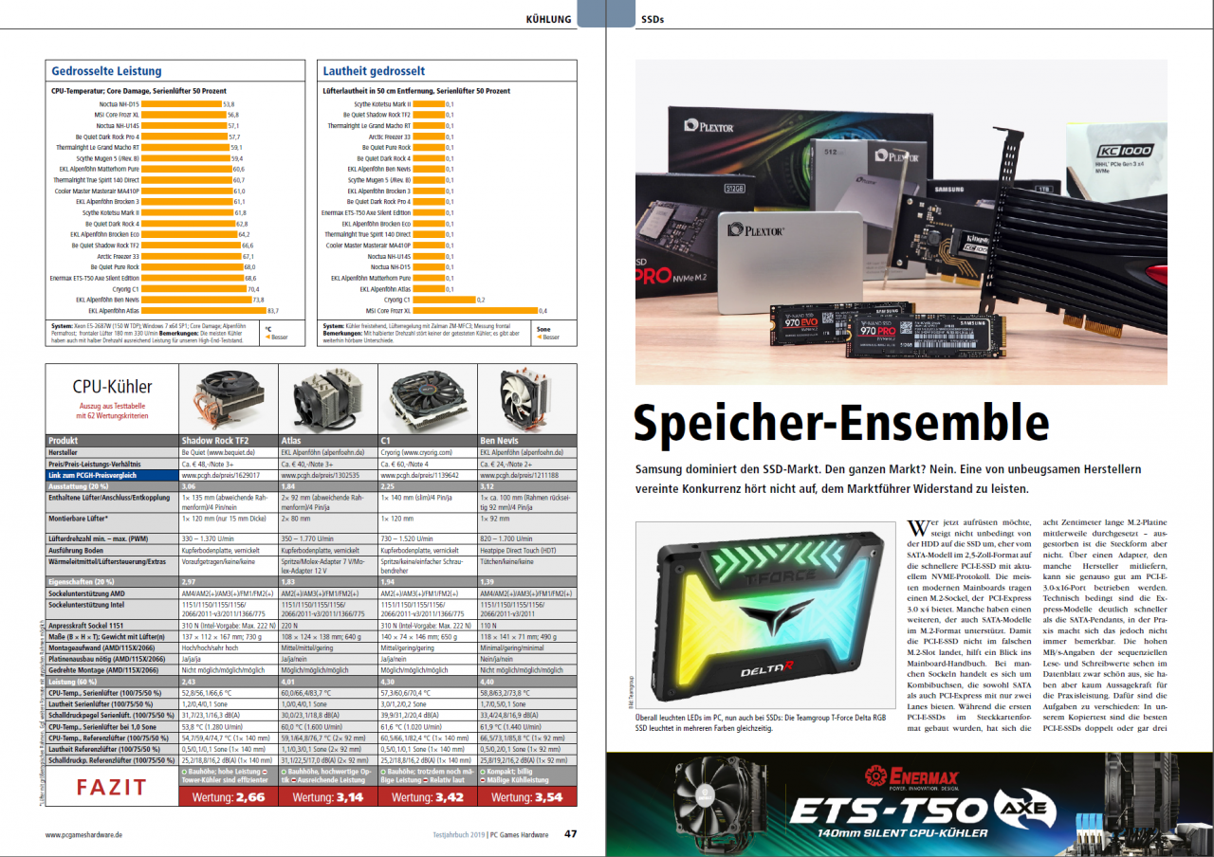
Task: Click the 'Wertung: 3,42' score box
Action: pyautogui.click(x=428, y=798)
